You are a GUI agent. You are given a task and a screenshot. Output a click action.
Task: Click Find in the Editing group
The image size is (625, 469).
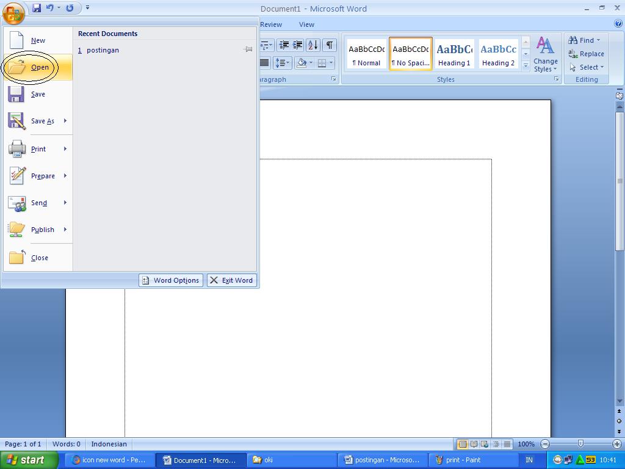(x=584, y=40)
